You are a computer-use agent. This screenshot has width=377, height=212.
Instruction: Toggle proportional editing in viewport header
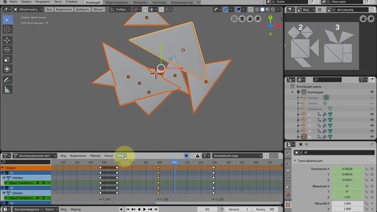point(161,9)
